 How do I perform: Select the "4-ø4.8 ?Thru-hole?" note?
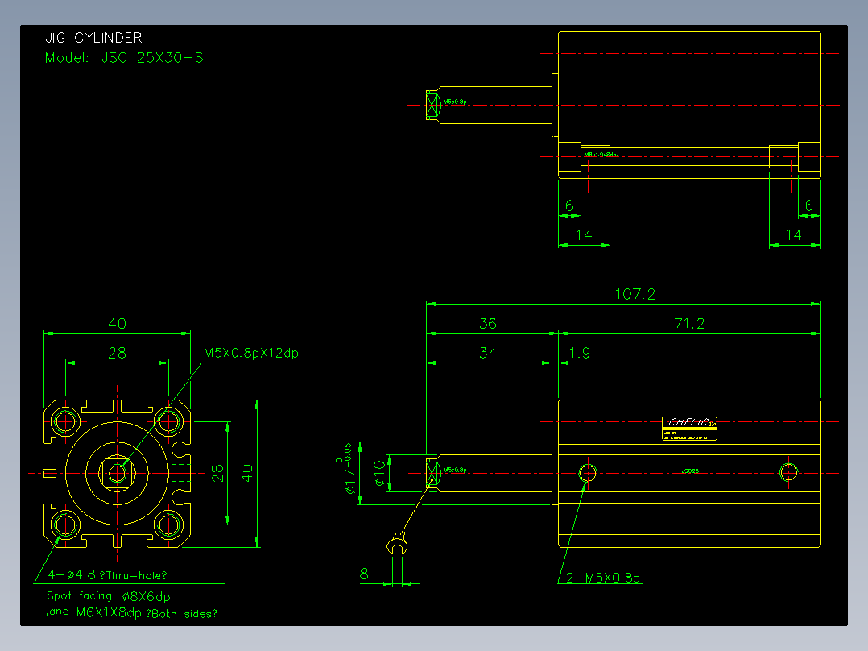click(x=107, y=575)
